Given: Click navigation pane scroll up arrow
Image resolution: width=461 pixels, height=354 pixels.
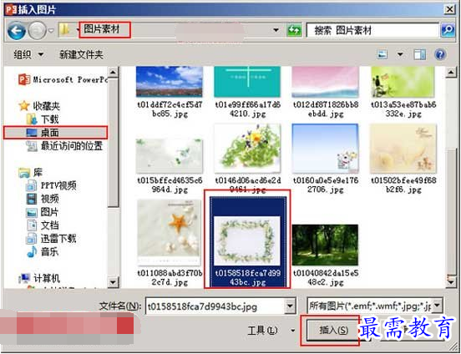Looking at the screenshot, I should pos(114,72).
